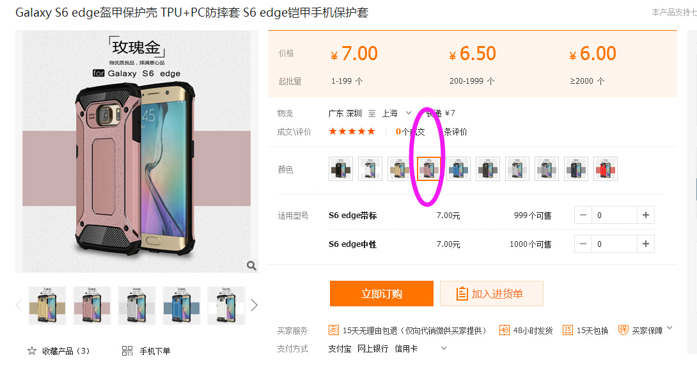The width and height of the screenshot is (697, 369).
Task: Expand the 支付方式 payment options arrow
Action: [444, 348]
